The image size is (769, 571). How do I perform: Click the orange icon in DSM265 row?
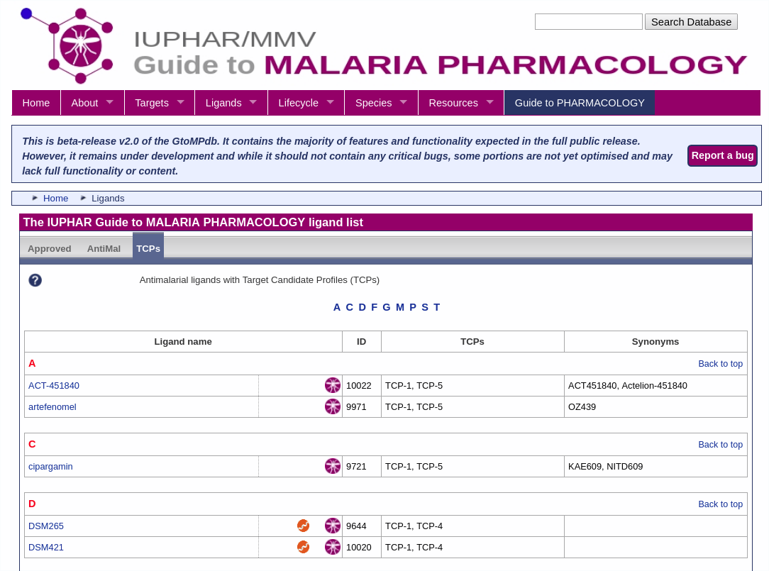click(303, 526)
